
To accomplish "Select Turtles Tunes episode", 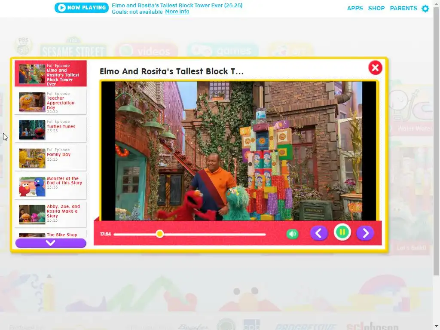I will pos(51,130).
